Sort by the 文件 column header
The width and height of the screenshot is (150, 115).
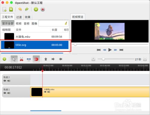tap(32, 30)
